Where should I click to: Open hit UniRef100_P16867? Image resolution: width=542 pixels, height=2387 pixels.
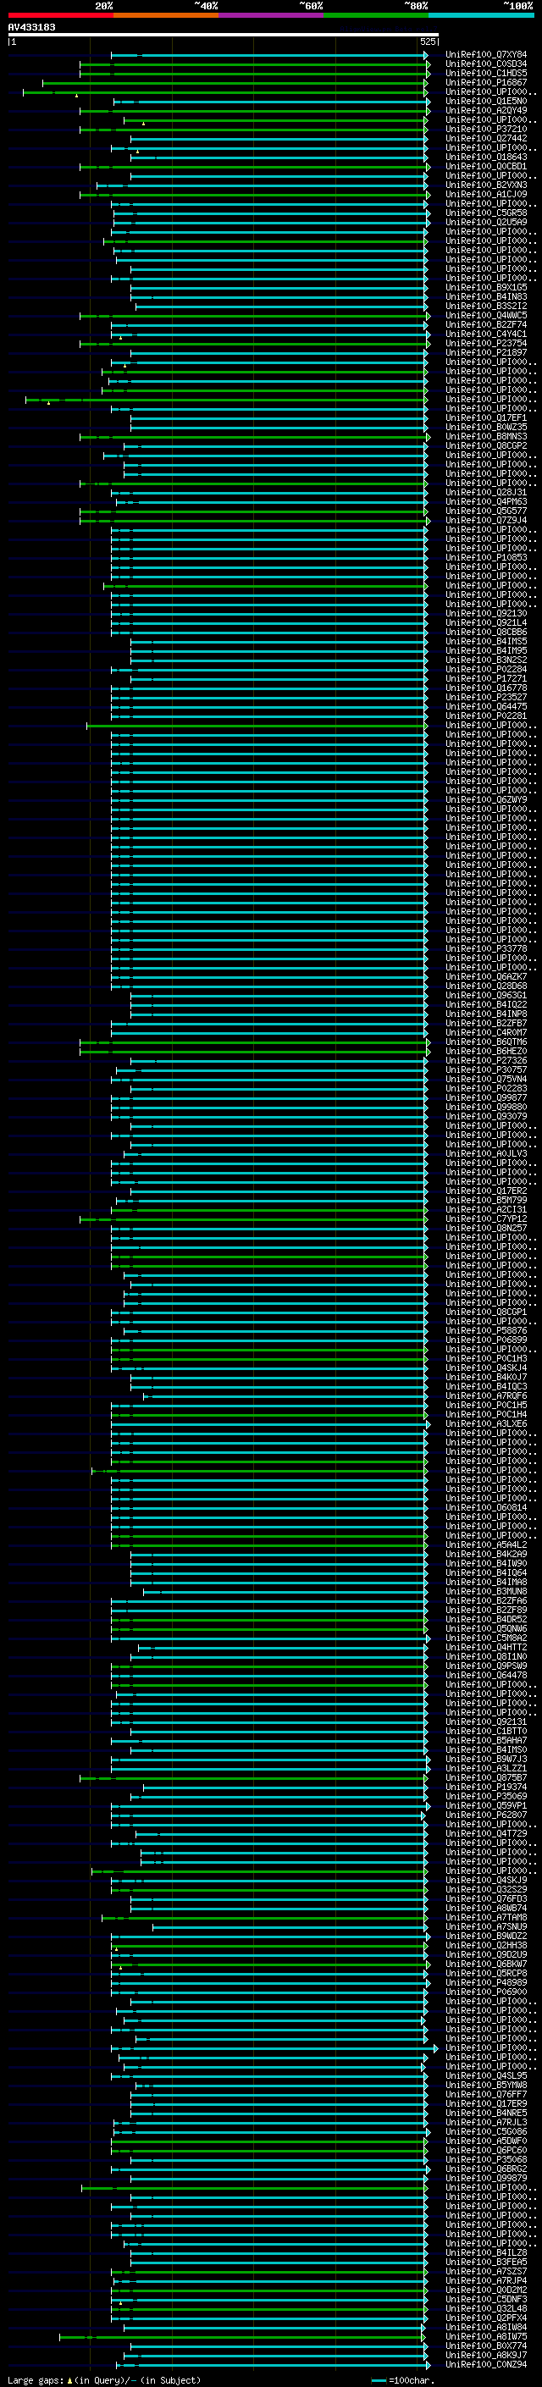pos(486,82)
